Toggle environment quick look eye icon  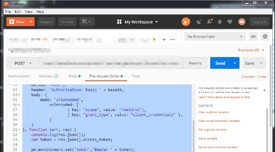tap(253, 36)
